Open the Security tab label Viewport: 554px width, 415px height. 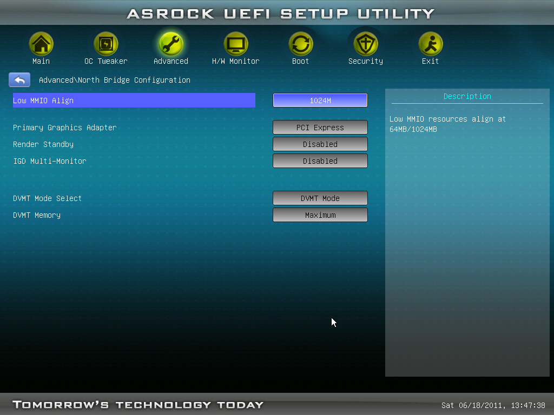point(366,61)
